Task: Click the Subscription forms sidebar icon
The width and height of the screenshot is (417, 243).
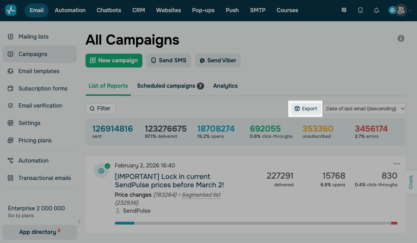Action: (x=10, y=88)
